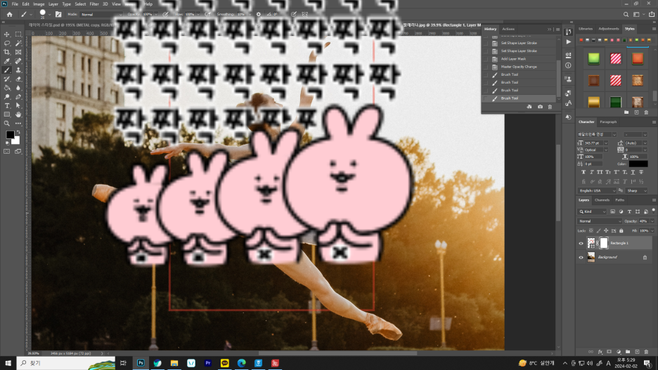Add layer style with fx button
The height and width of the screenshot is (370, 658).
(x=600, y=352)
